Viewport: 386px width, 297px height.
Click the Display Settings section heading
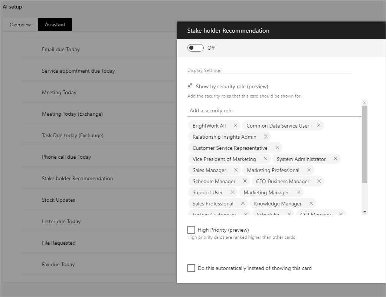(204, 70)
